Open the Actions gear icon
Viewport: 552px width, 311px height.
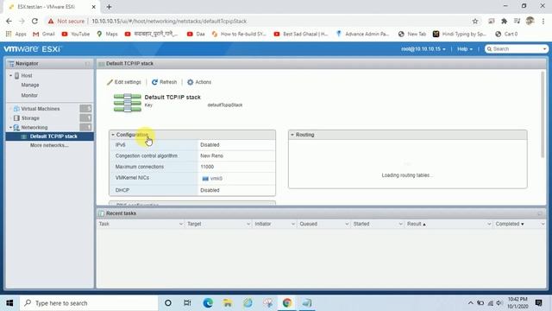pyautogui.click(x=191, y=82)
